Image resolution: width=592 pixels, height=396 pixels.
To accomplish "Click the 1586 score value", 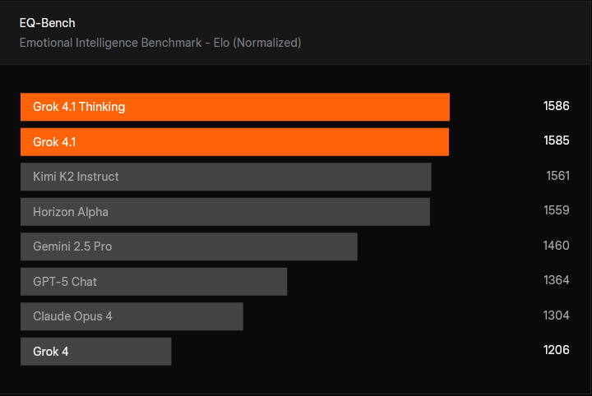I will coord(556,106).
